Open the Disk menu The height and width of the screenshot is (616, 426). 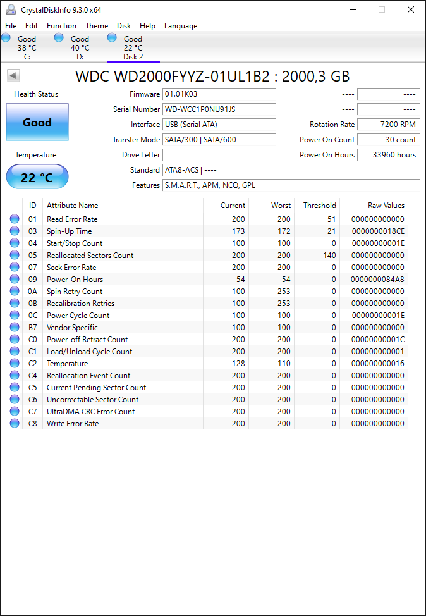(x=124, y=26)
